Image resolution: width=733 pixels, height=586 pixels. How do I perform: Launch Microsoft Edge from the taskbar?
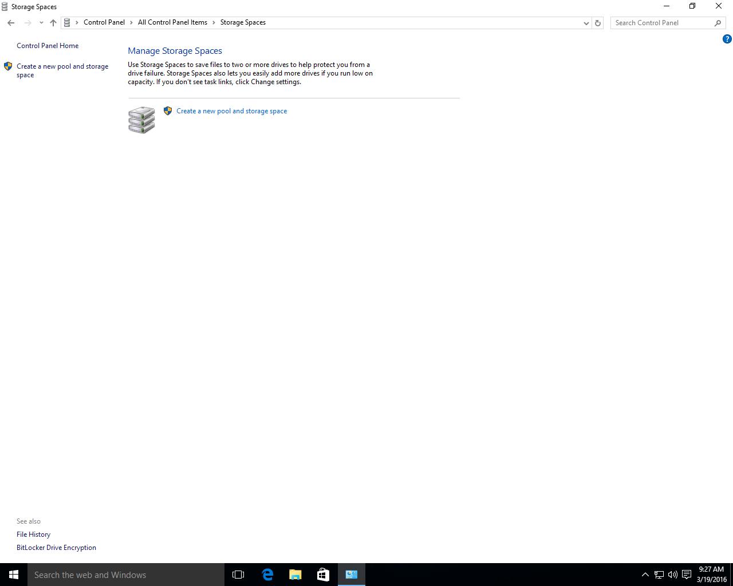coord(267,575)
